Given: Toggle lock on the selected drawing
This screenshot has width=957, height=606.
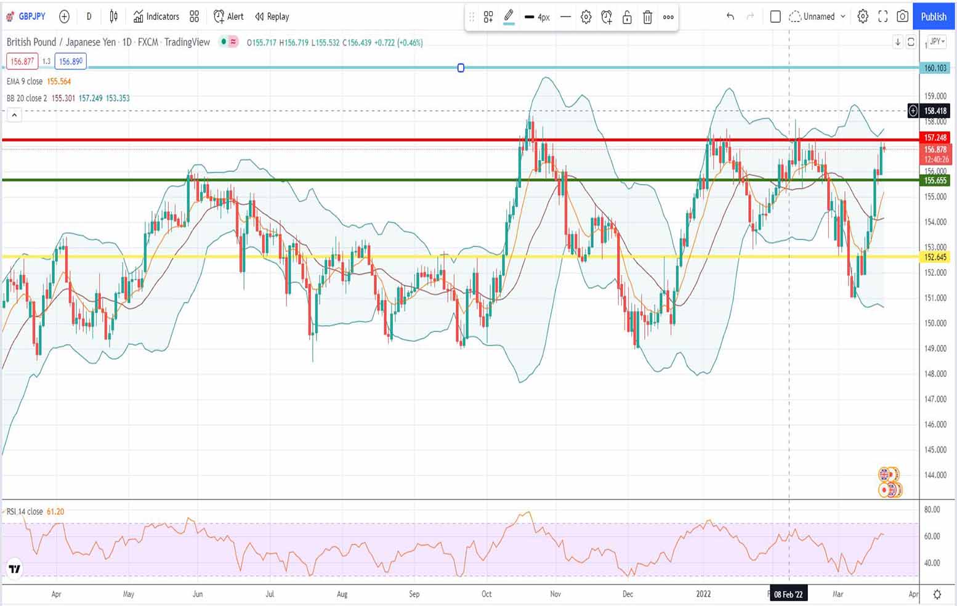Looking at the screenshot, I should [627, 17].
